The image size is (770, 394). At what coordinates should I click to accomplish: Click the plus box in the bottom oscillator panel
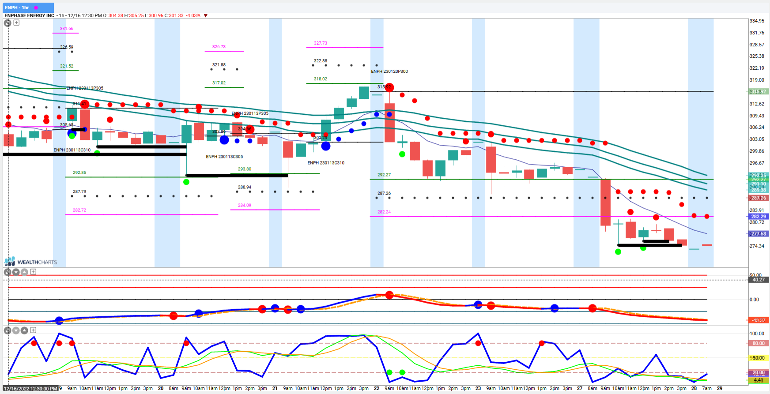click(x=33, y=330)
